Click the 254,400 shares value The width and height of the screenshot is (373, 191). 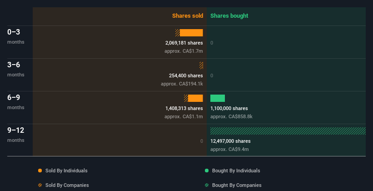click(186, 75)
